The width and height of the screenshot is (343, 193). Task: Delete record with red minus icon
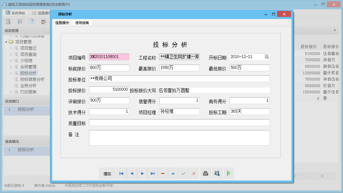pos(163,174)
